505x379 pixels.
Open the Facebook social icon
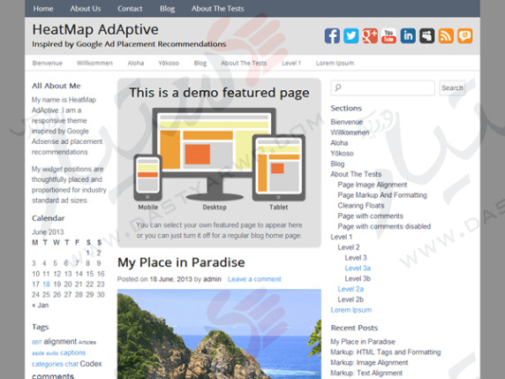coord(332,35)
